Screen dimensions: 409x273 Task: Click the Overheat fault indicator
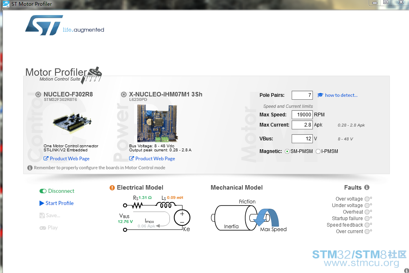367,212
